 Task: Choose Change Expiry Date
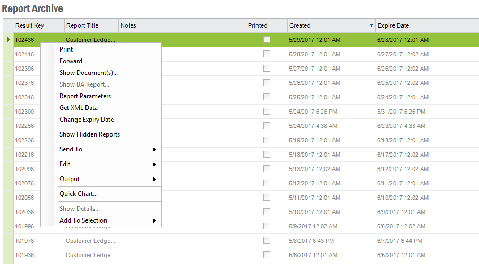tap(87, 120)
